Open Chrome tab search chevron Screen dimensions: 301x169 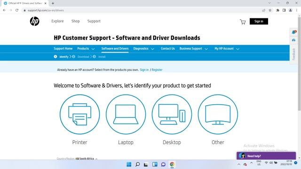point(269,3)
